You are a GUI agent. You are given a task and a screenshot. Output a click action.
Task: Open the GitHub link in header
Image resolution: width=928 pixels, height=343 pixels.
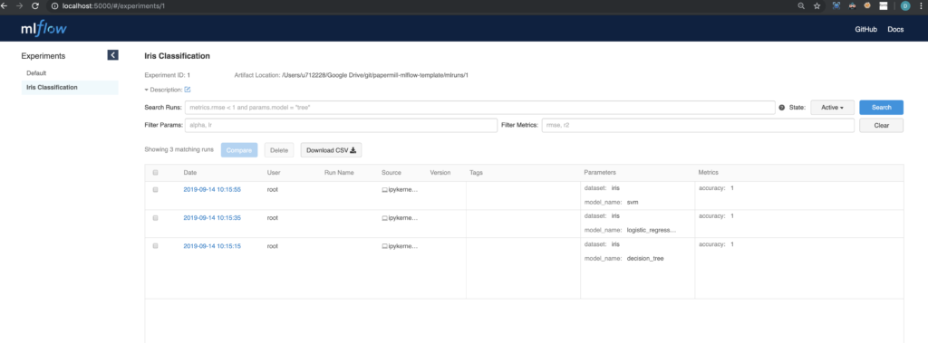(x=865, y=29)
